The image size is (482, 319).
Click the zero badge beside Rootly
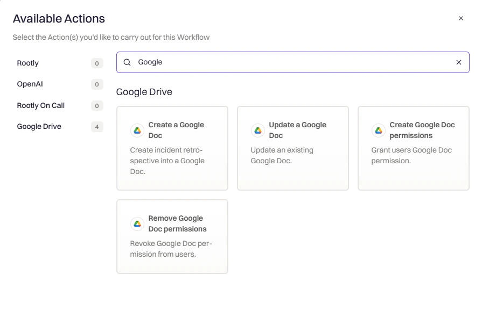[97, 63]
